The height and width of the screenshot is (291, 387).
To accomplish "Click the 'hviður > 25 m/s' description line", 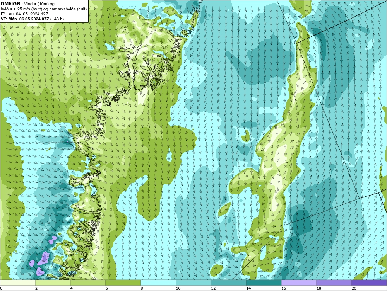I will [x=44, y=9].
